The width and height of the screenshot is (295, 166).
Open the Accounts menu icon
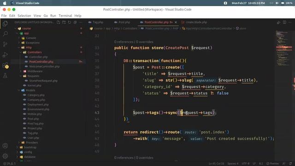coord(5,146)
